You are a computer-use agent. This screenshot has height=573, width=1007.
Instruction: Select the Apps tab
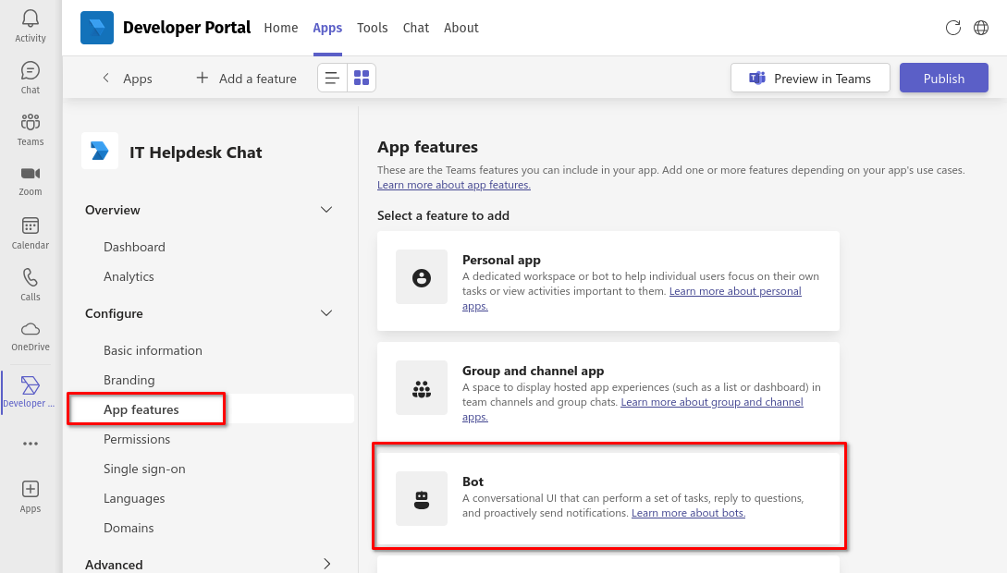327,28
